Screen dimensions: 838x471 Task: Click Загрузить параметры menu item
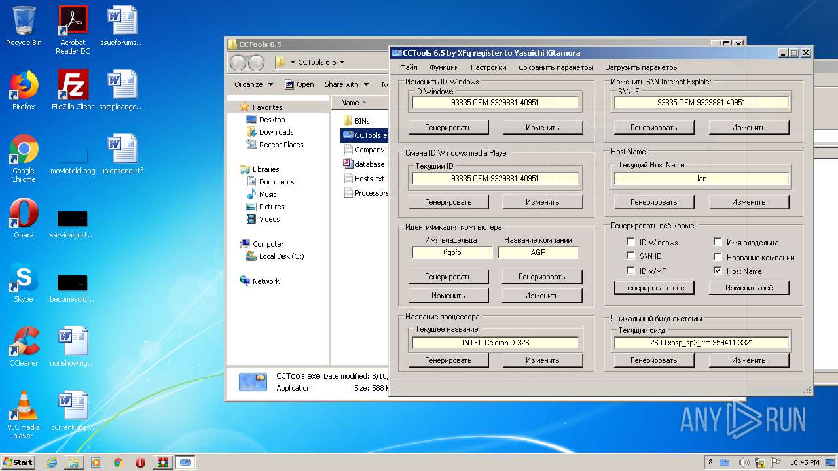[x=642, y=67]
